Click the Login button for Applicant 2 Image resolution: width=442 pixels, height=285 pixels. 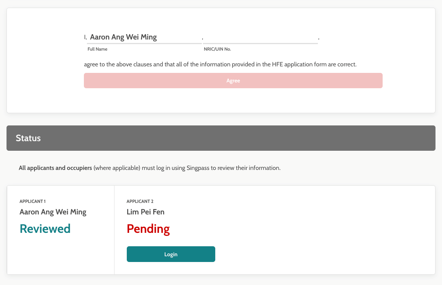click(171, 254)
